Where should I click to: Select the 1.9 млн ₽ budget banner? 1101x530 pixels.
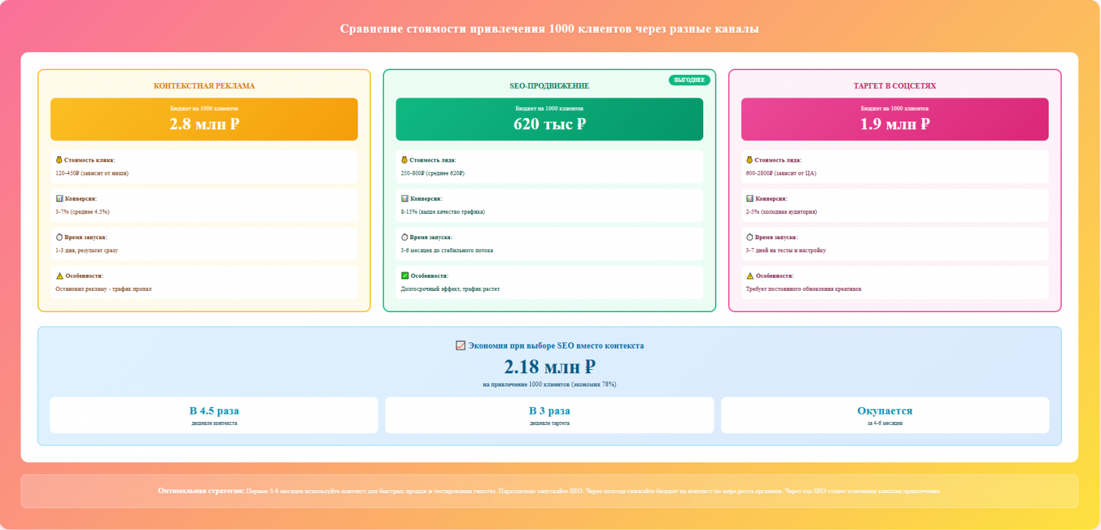[x=895, y=120]
